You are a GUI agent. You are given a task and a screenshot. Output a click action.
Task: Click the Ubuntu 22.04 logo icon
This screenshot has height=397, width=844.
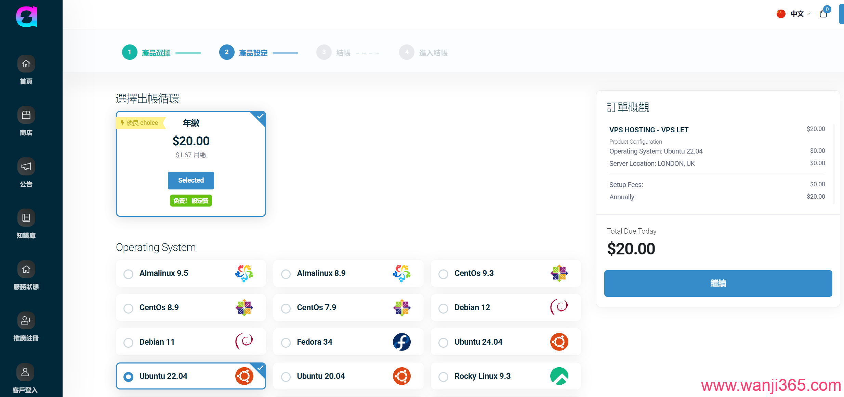point(244,376)
